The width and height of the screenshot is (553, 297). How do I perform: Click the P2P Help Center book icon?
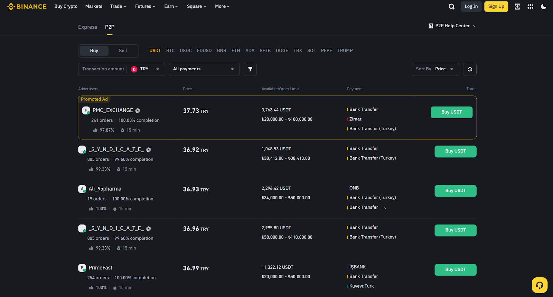point(431,26)
